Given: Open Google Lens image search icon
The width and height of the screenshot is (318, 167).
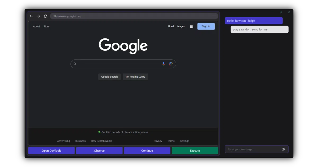Looking at the screenshot, I should tap(171, 64).
